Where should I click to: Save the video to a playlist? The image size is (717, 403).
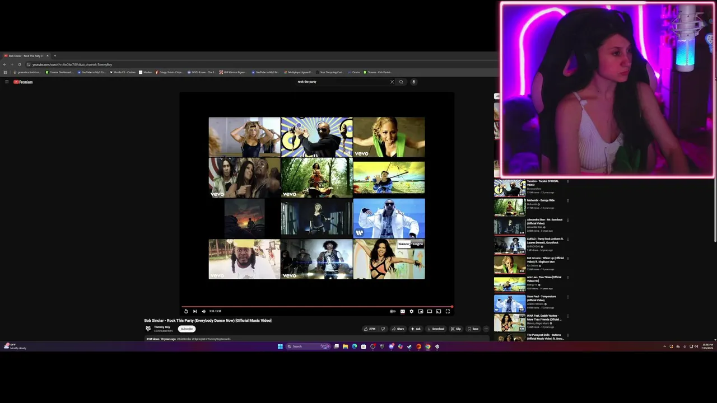click(x=473, y=329)
